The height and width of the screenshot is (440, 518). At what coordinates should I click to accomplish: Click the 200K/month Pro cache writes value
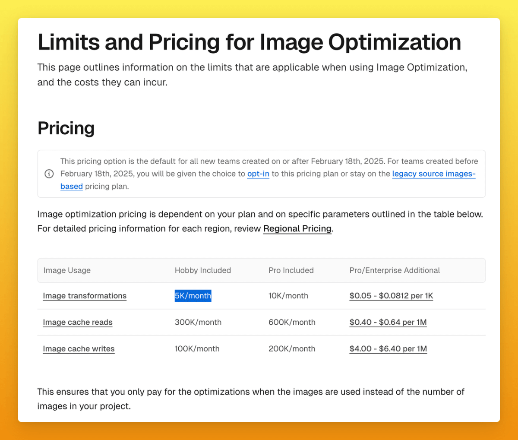pos(292,348)
